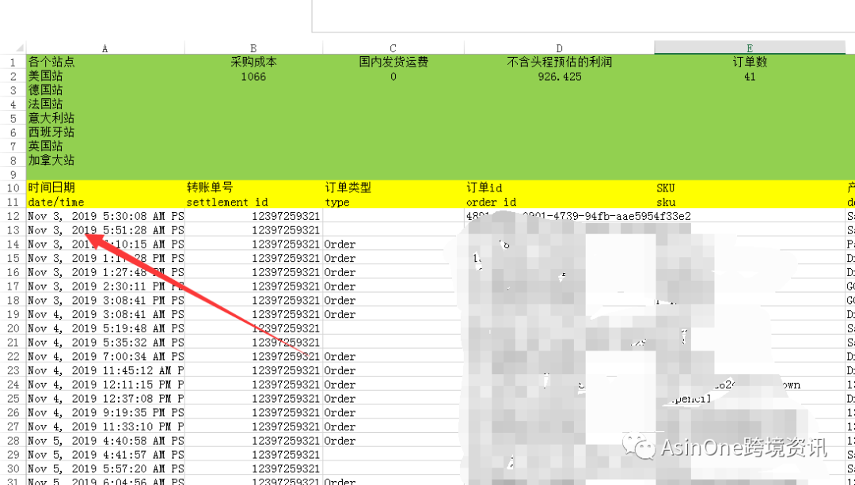Image resolution: width=855 pixels, height=485 pixels.
Task: Click date cell Nov 5, 2019 4:41:57 AM
Action: tap(105, 455)
